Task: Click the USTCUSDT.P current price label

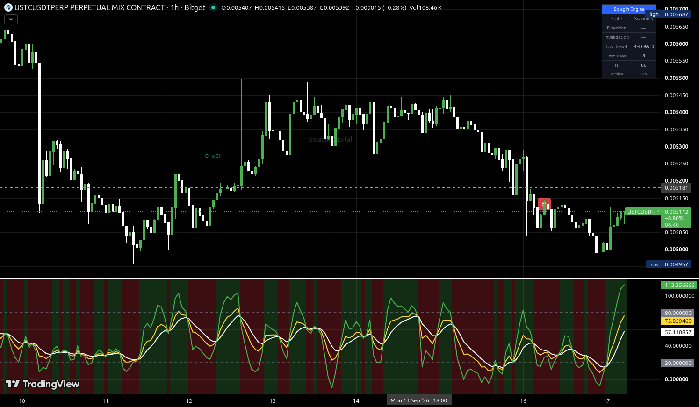Action: point(642,212)
